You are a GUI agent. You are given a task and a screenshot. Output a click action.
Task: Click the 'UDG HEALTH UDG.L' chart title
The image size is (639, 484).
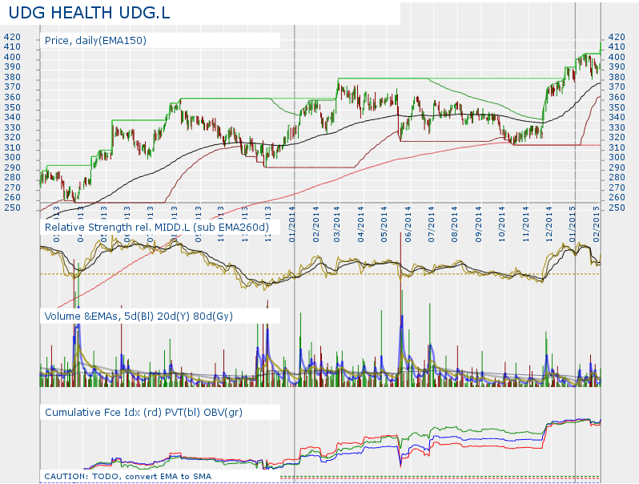[x=89, y=13]
